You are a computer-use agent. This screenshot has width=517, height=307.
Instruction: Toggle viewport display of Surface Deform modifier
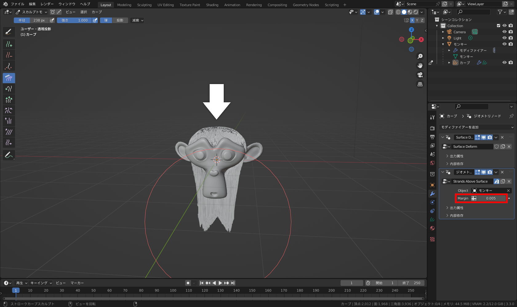(484, 137)
